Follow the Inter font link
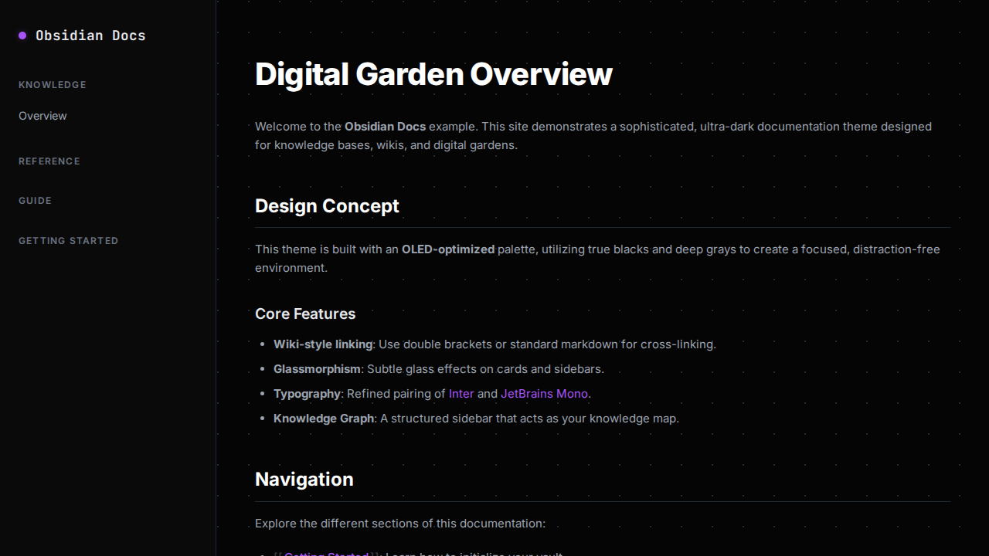Viewport: 989px width, 556px height. click(461, 394)
